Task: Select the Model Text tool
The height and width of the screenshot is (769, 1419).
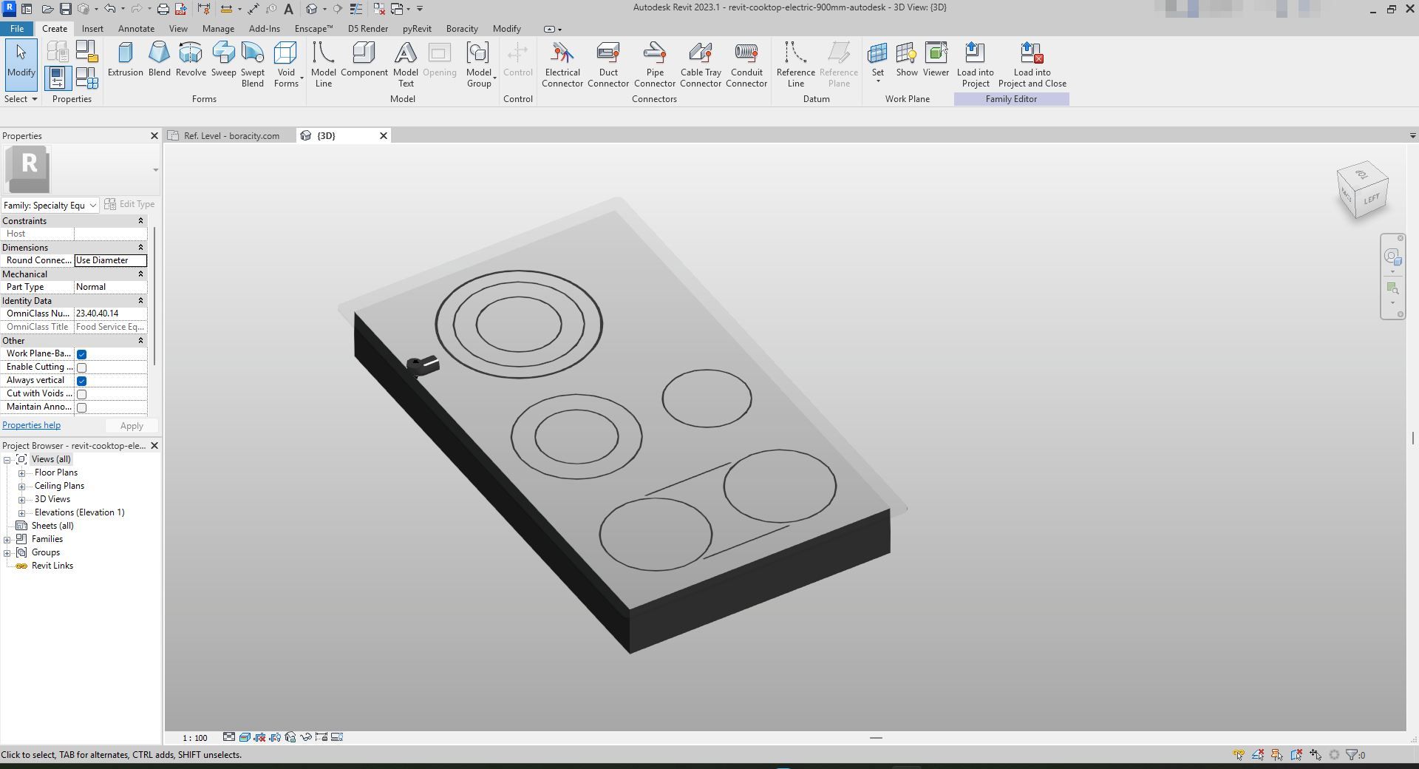Action: (405, 64)
